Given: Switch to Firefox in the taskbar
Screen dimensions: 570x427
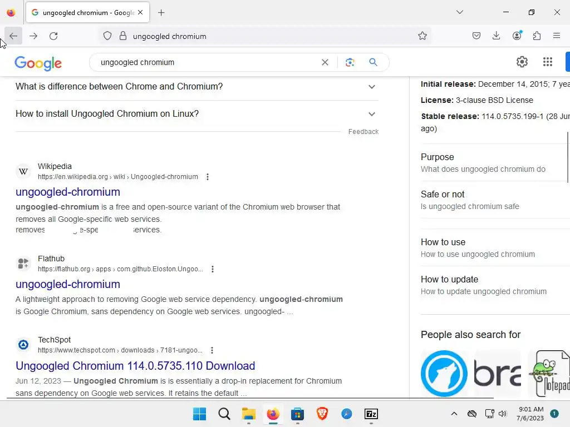Looking at the screenshot, I should click(273, 414).
